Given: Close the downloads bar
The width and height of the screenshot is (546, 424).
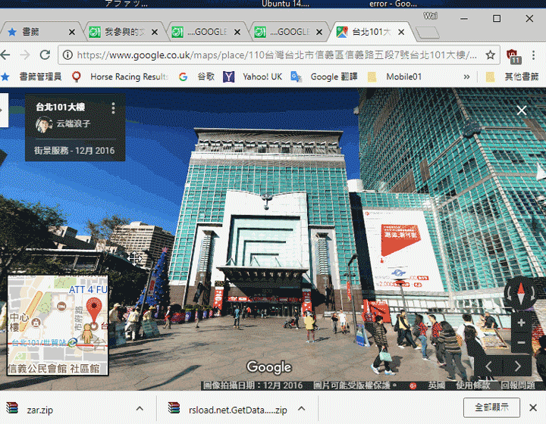Looking at the screenshot, I should pos(533,407).
